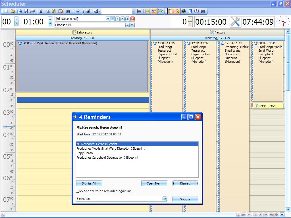
Task: Click the blue document toolbar icon near the clock
Action: point(190,11)
